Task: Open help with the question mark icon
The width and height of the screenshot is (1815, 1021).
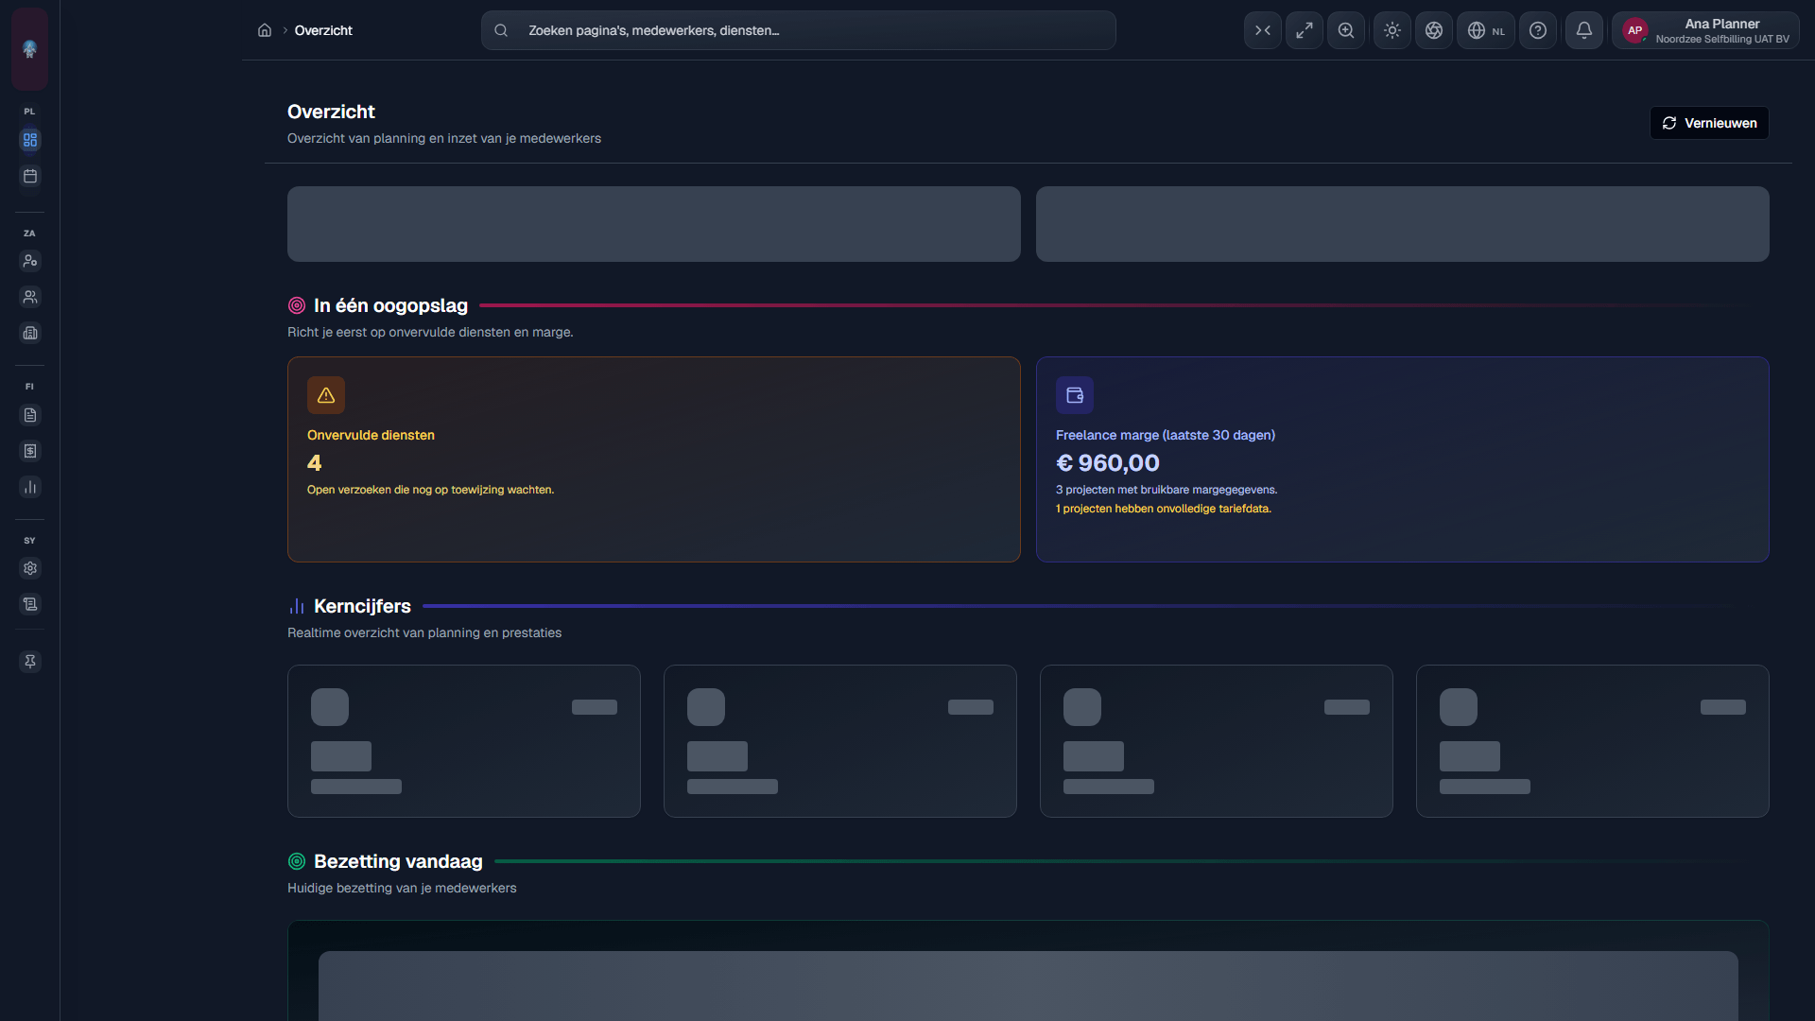Action: click(x=1538, y=30)
